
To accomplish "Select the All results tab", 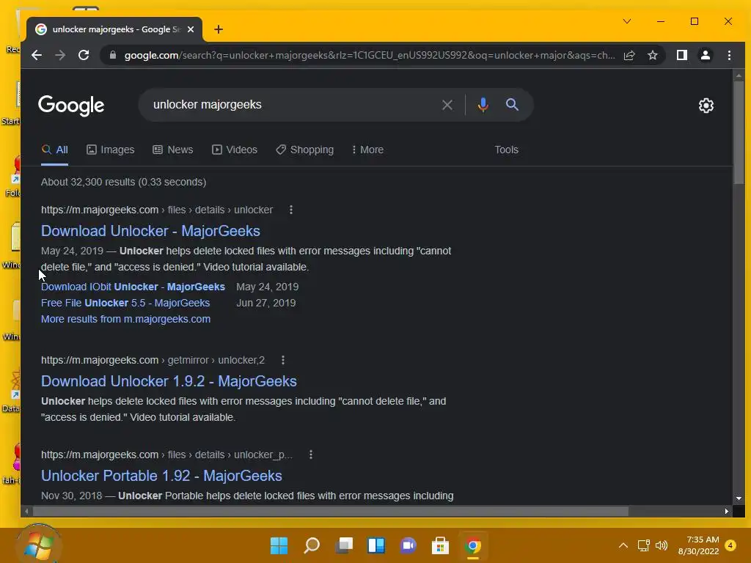I will click(x=54, y=150).
